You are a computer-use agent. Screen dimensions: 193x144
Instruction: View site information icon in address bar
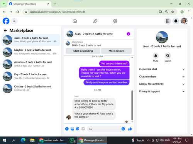click(26, 12)
